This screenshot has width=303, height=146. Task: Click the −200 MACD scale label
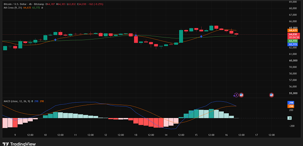[x=292, y=126]
